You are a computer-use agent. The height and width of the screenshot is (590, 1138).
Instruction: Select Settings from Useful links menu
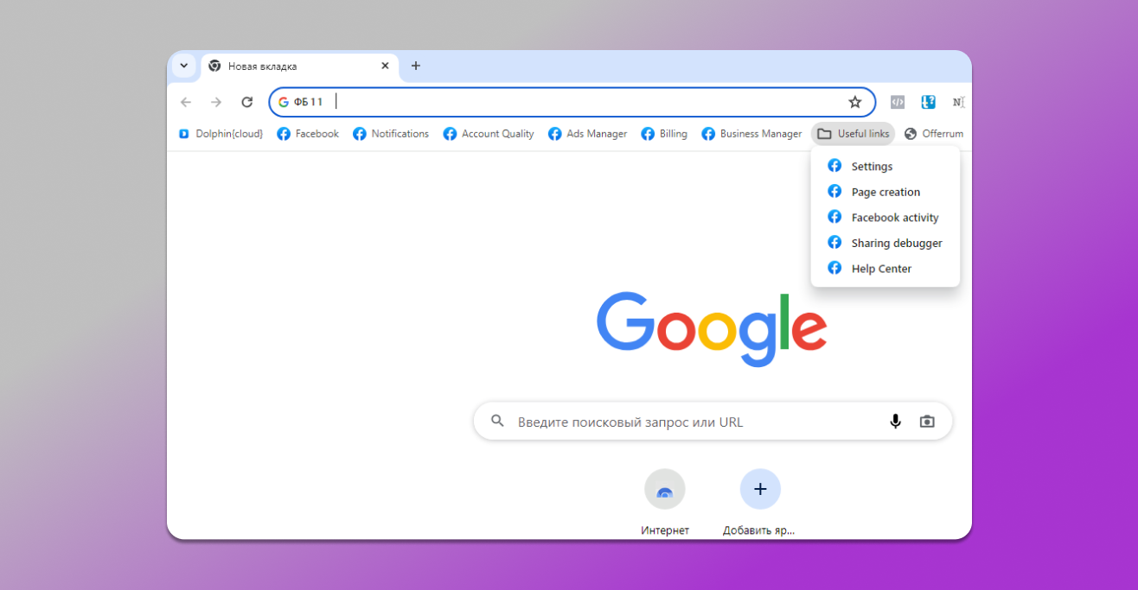tap(872, 167)
